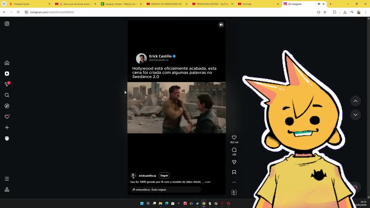Open File Explorer from the taskbar
Image resolution: width=370 pixels, height=208 pixels.
160,203
